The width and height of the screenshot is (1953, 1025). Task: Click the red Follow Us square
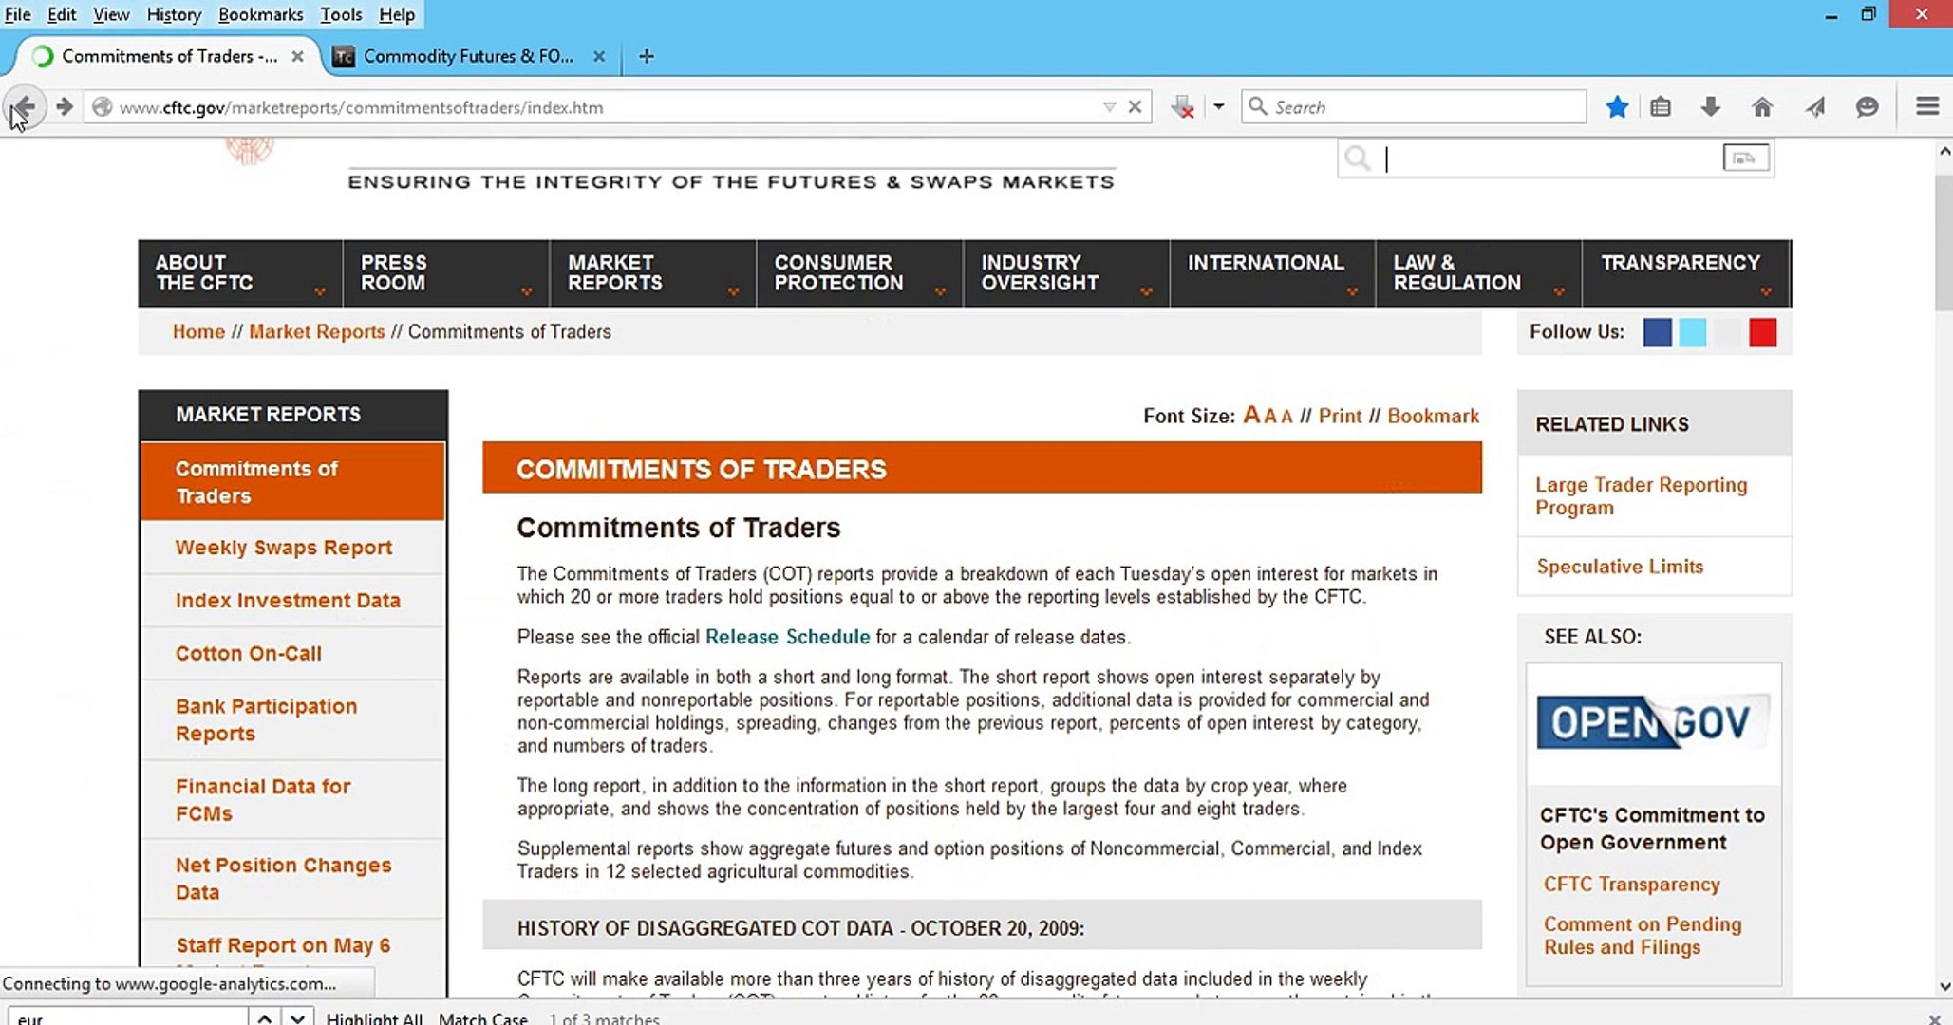pos(1762,332)
